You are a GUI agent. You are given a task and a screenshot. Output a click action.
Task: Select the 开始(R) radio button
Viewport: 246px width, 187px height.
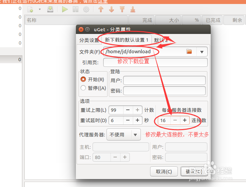click(83, 79)
